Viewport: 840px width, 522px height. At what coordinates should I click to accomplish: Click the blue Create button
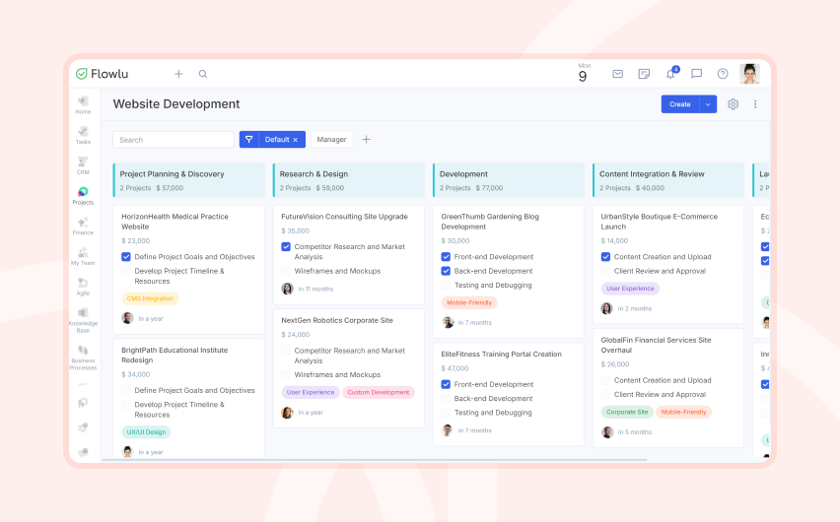(x=680, y=104)
